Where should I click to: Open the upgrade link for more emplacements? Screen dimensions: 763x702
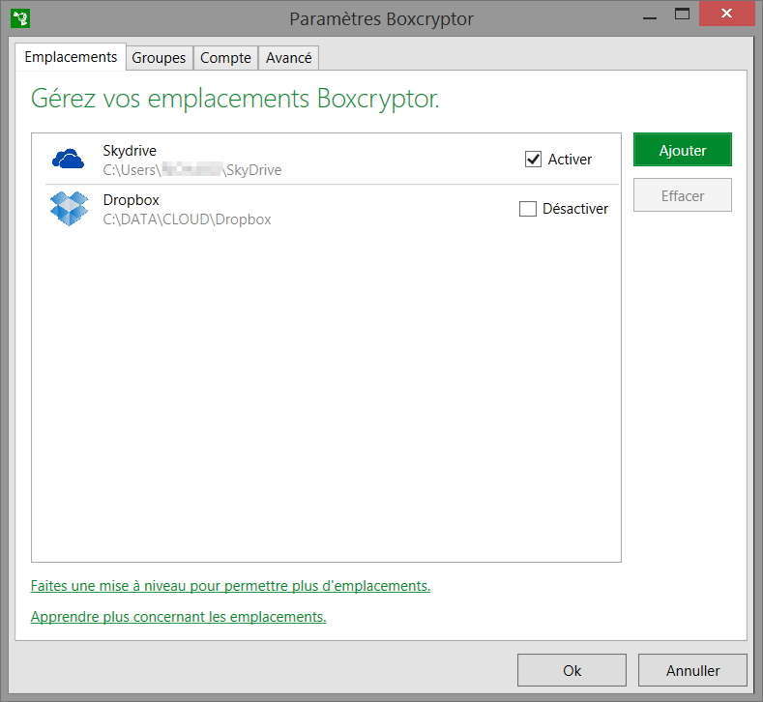coord(231,586)
